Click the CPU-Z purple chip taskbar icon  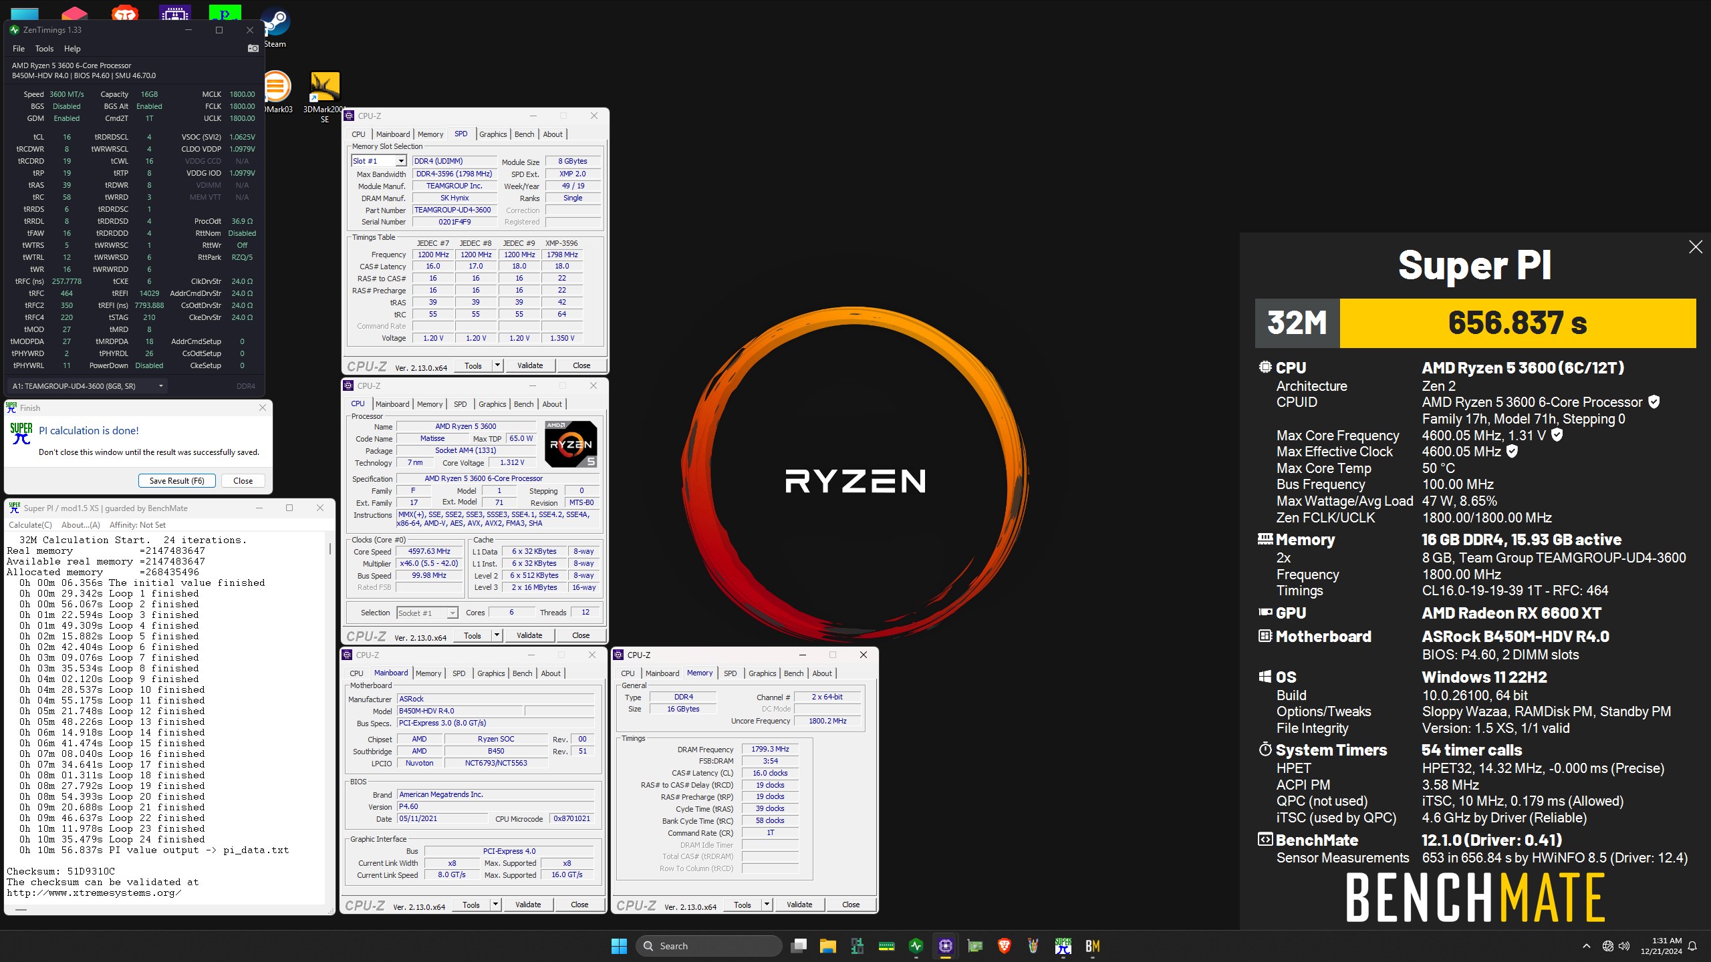(x=946, y=946)
